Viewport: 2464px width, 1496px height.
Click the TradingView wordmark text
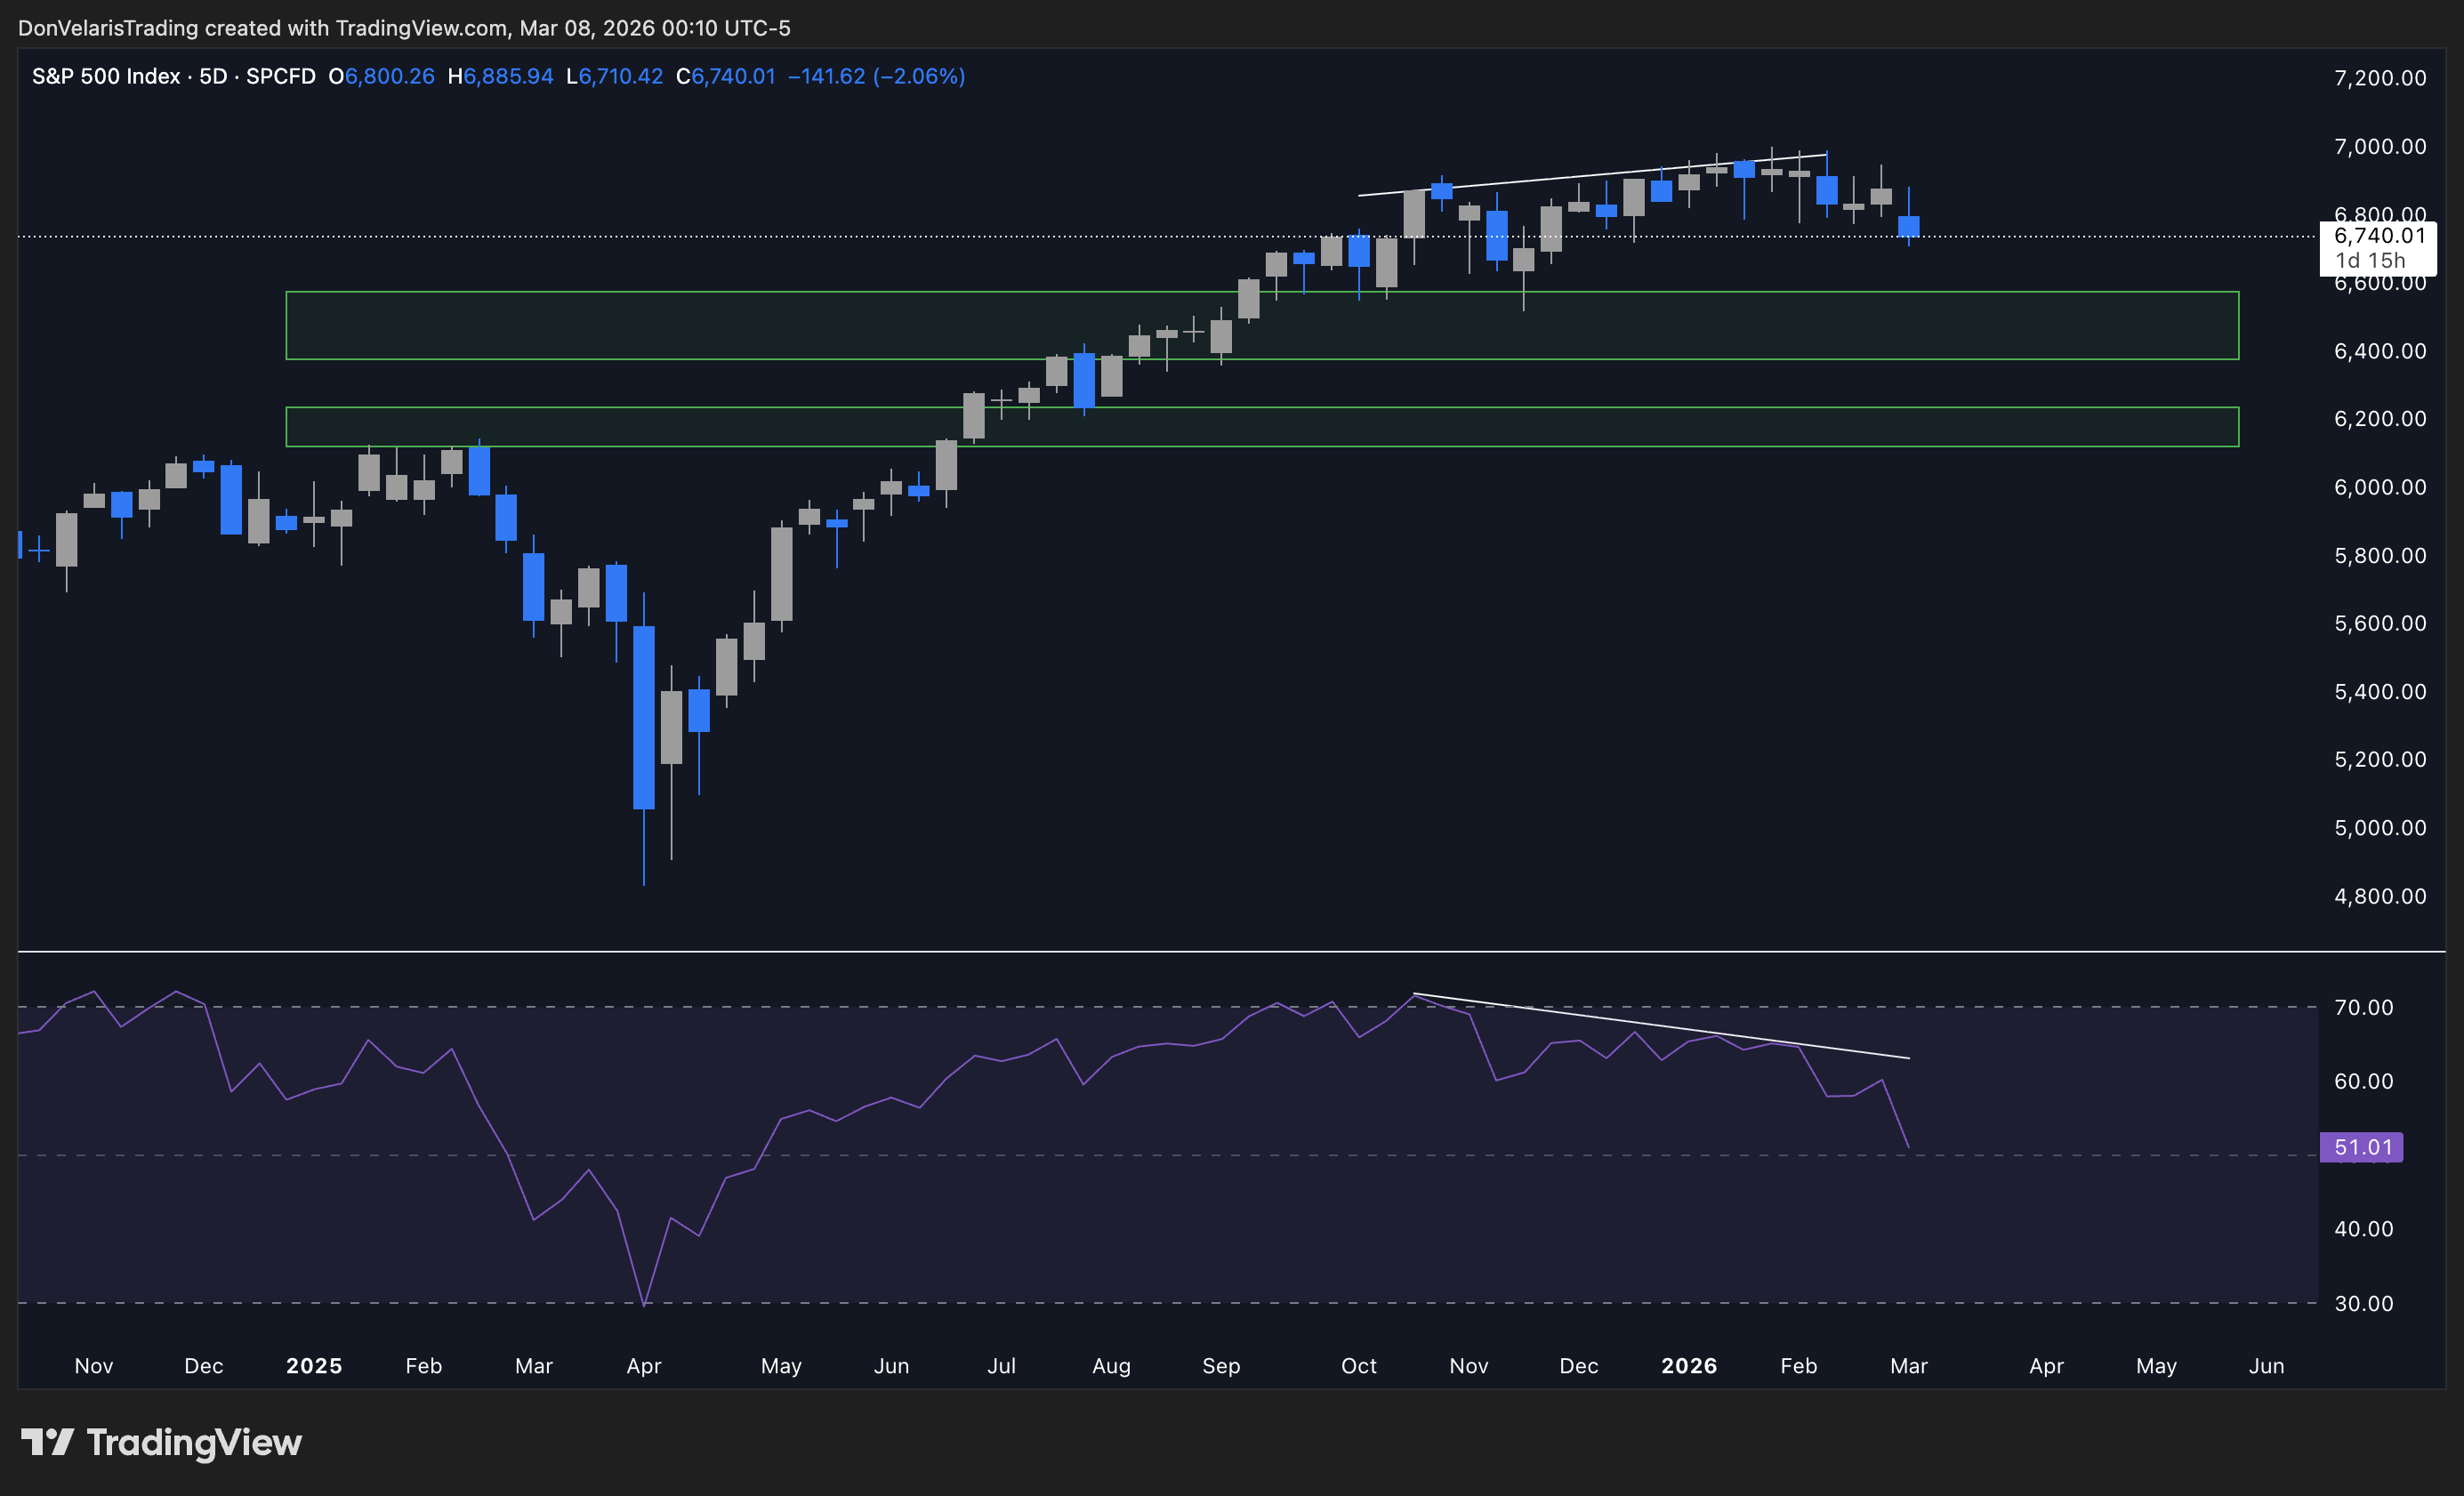pyautogui.click(x=194, y=1442)
